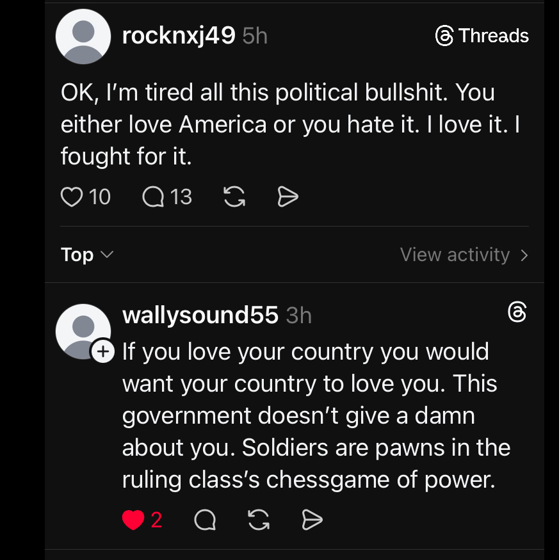Open rocknxj49's profile via username

(179, 36)
